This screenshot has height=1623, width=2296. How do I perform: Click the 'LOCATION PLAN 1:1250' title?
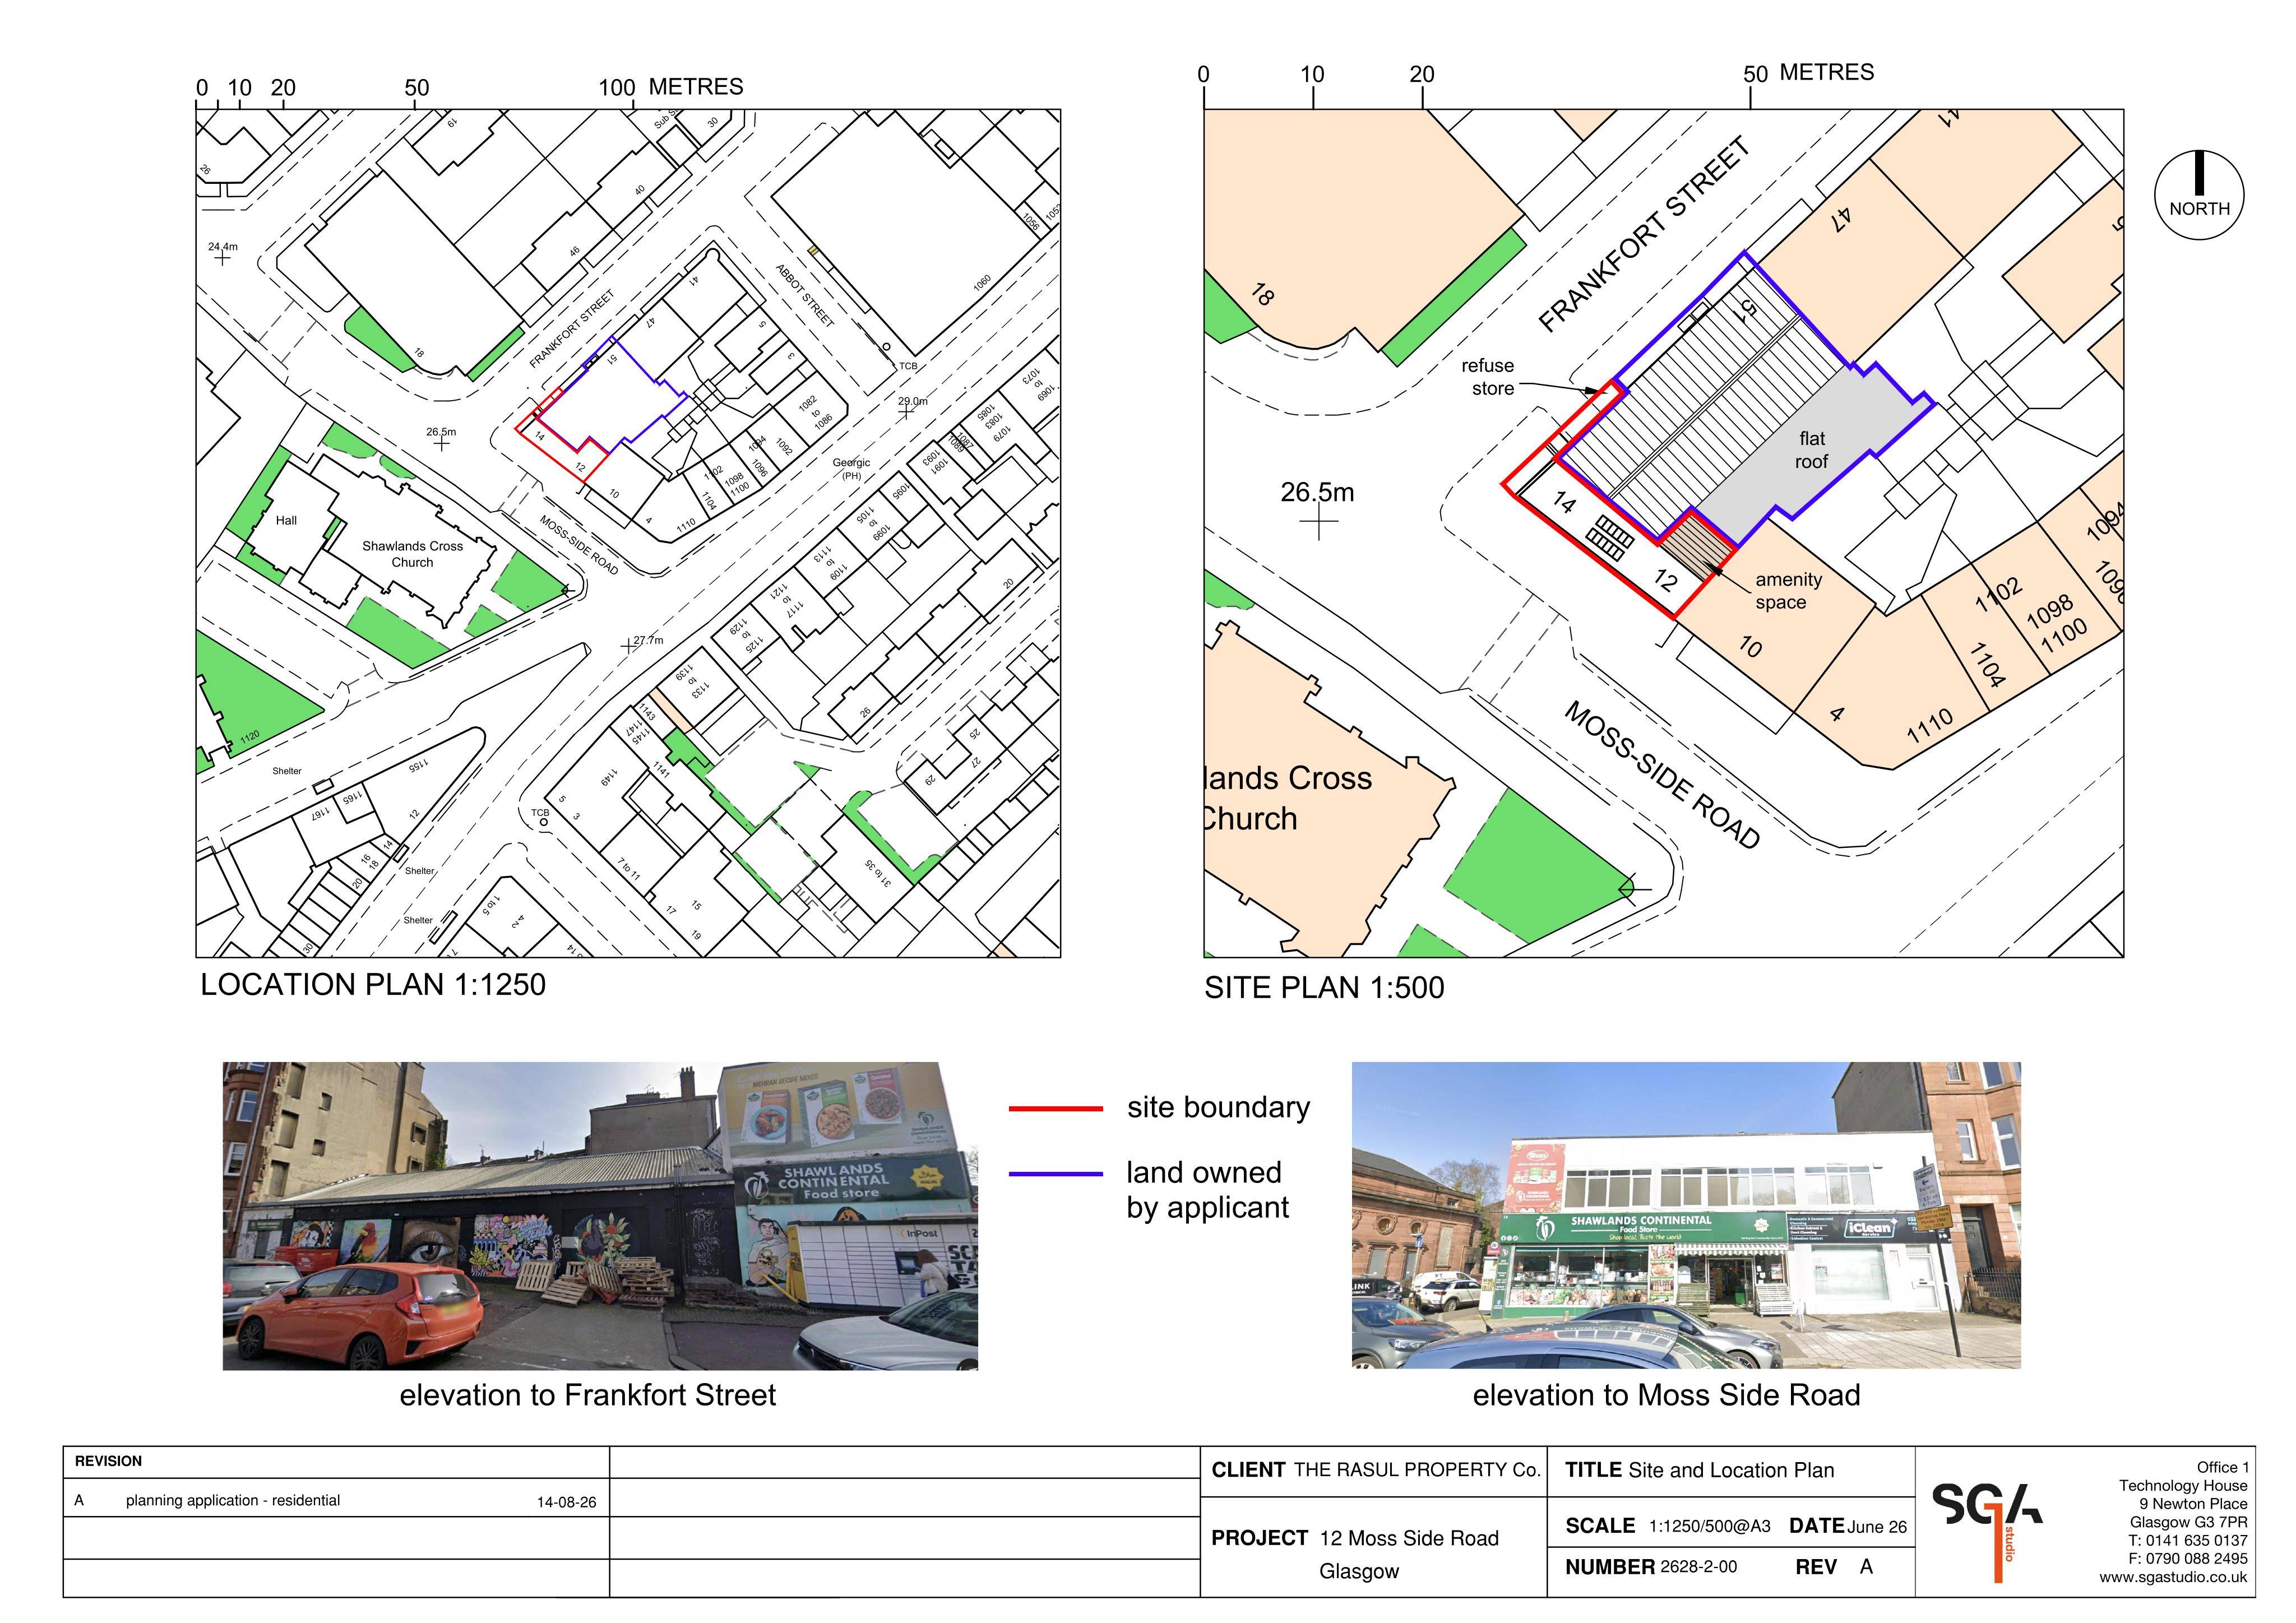(373, 984)
